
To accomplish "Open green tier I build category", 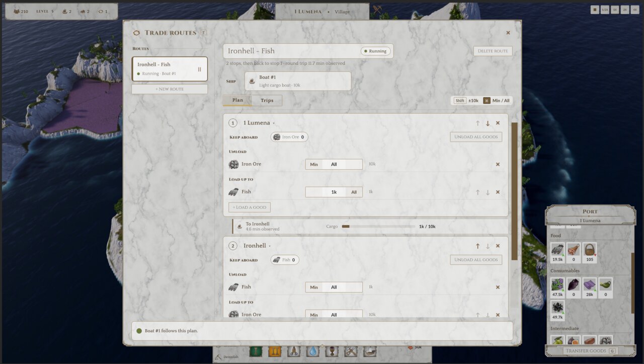I will tap(256, 351).
